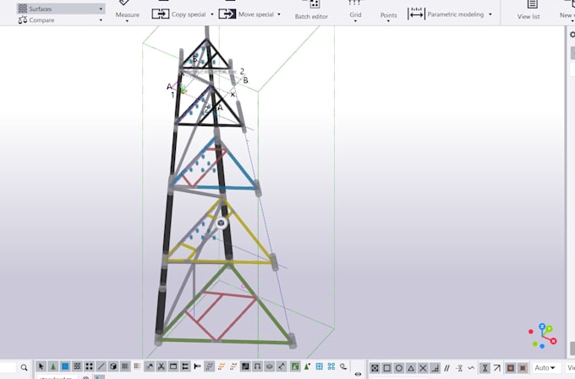The image size is (575, 379).
Task: Toggle the cube select reference models switch
Action: pyautogui.click(x=113, y=366)
